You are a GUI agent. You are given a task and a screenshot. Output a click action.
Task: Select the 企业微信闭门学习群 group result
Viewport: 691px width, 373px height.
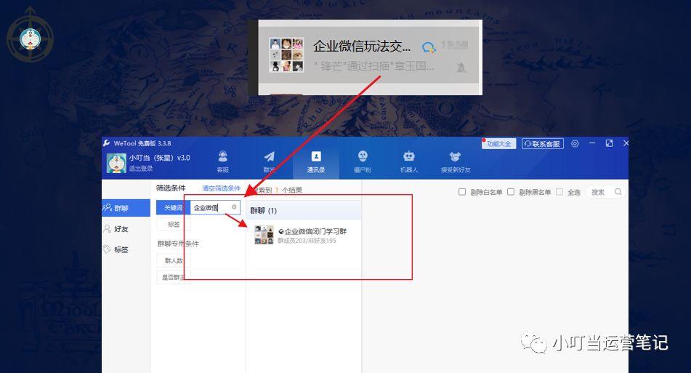pyautogui.click(x=304, y=235)
